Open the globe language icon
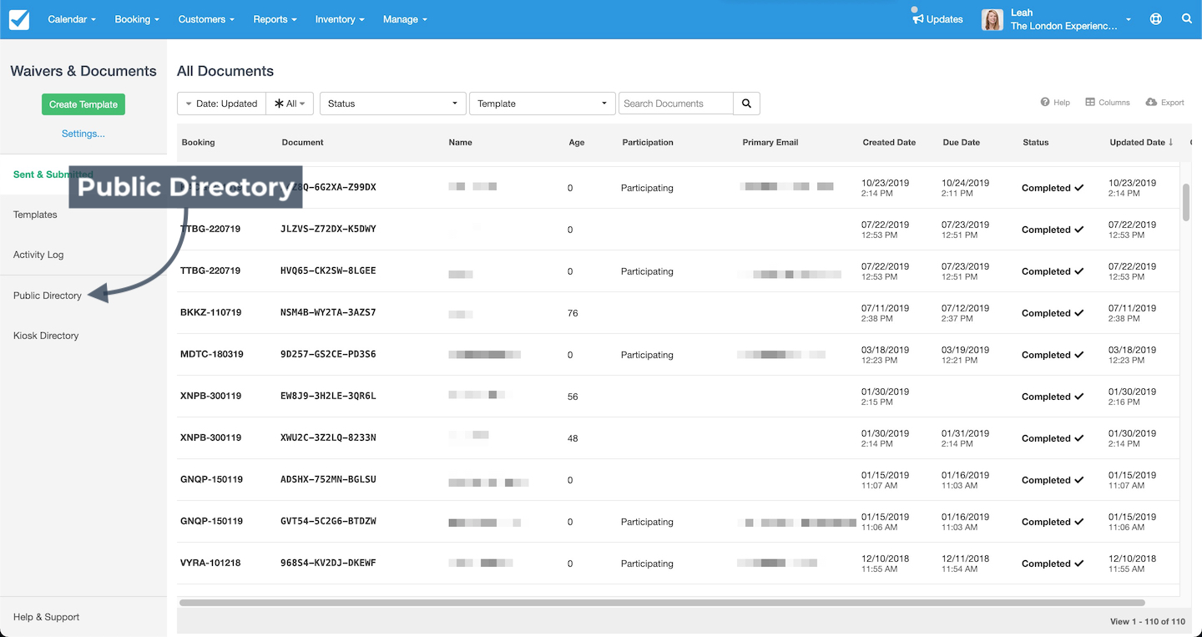 (x=1156, y=19)
